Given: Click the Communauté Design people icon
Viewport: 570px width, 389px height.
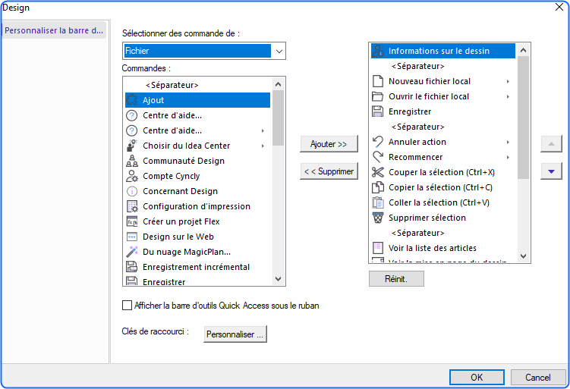Looking at the screenshot, I should 131,161.
